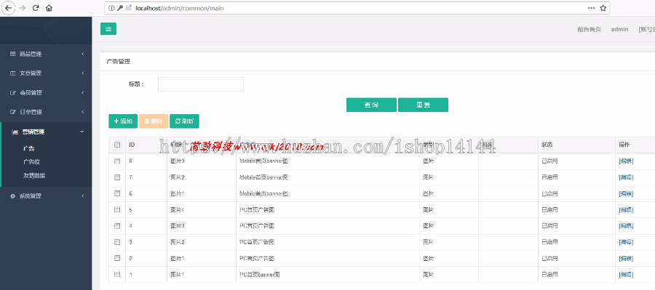Click the 订单管理 sidebar icon
Viewport: 655px width, 290px height.
pyautogui.click(x=12, y=112)
